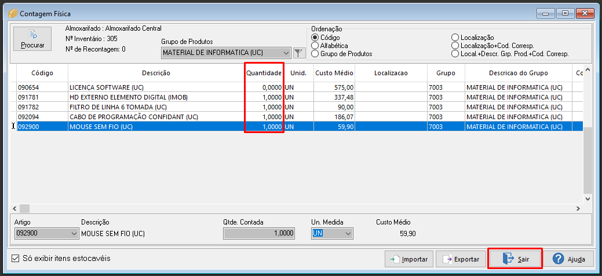Click custo médio 59,90 table cell

pyautogui.click(x=334, y=127)
